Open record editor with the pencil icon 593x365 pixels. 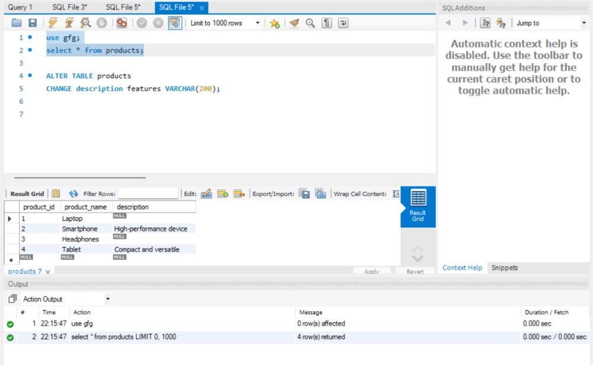tap(206, 193)
